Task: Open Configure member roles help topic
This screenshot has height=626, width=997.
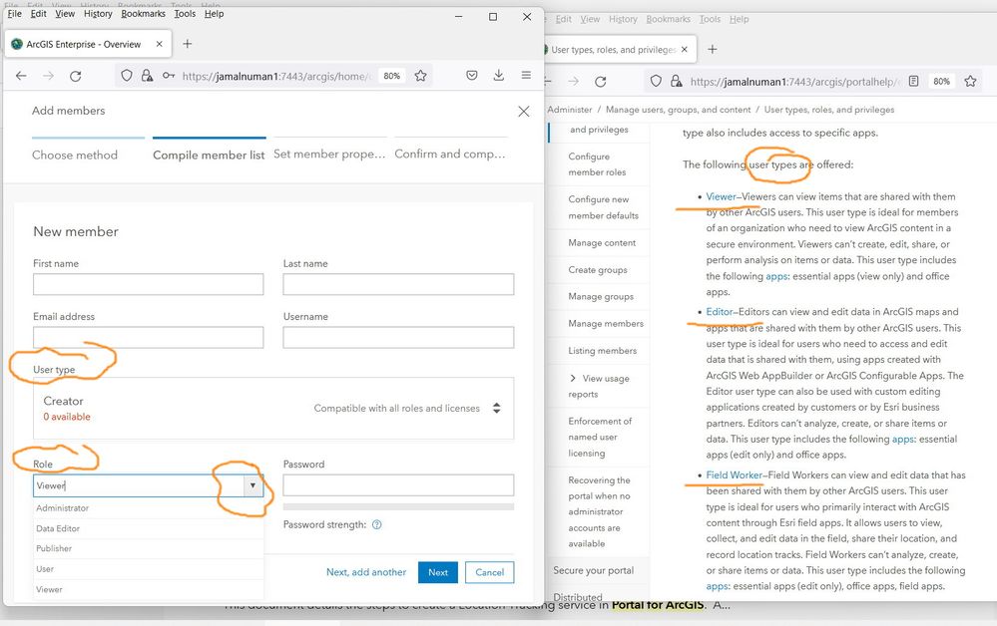Action: (x=597, y=164)
